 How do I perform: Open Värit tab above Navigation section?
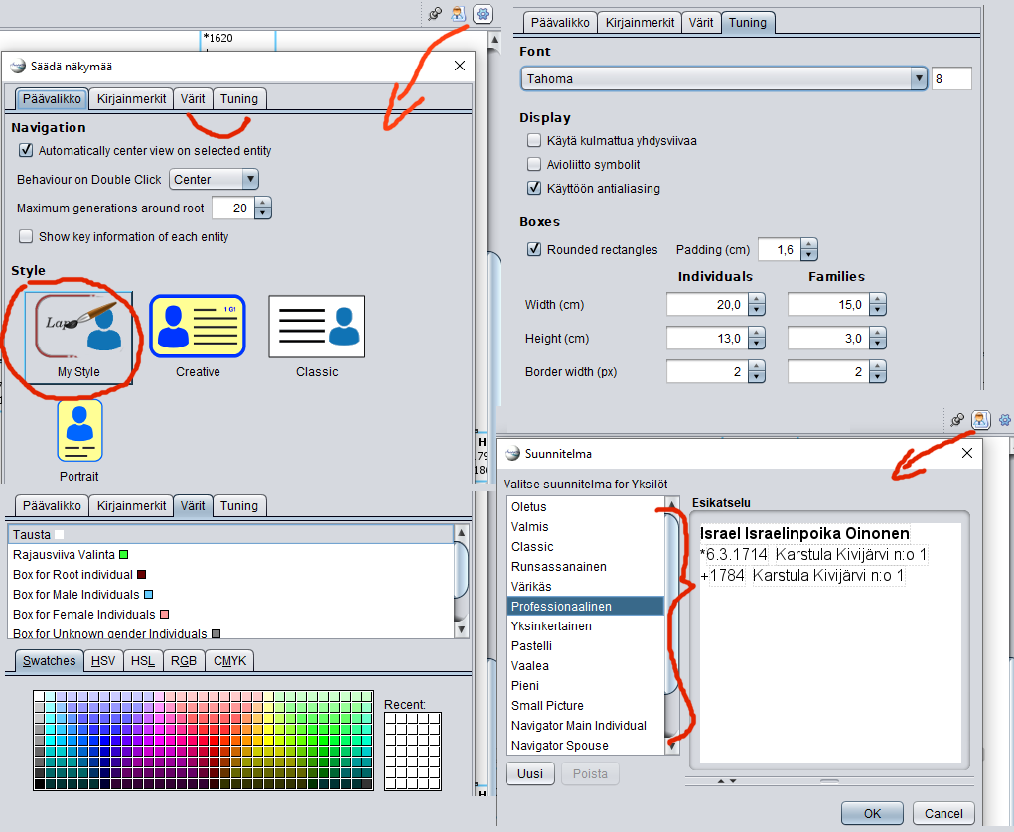[x=193, y=99]
